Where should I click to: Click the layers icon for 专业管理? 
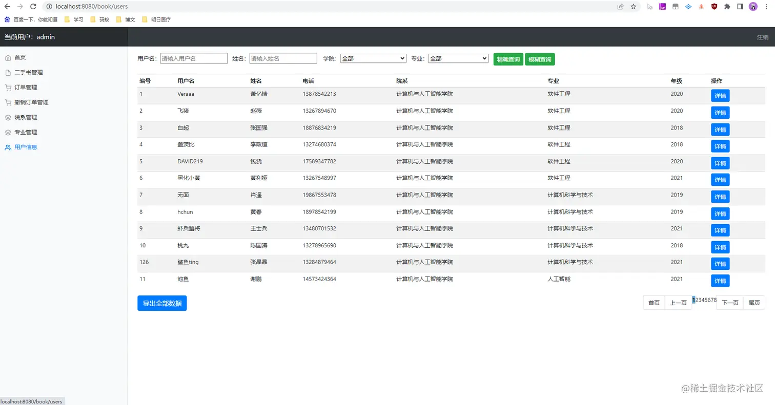coord(8,132)
